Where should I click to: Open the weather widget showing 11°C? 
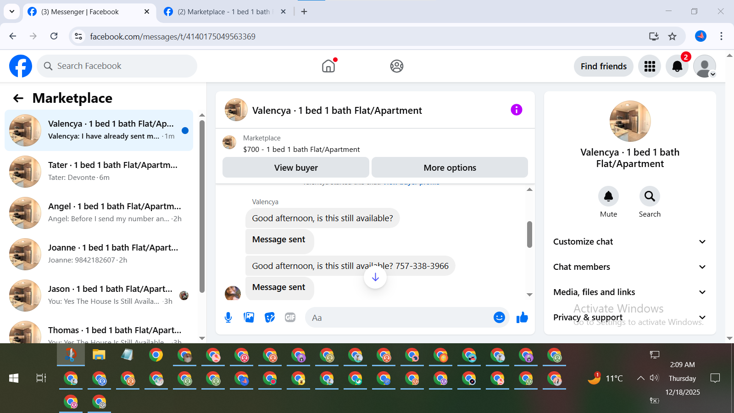pos(606,378)
